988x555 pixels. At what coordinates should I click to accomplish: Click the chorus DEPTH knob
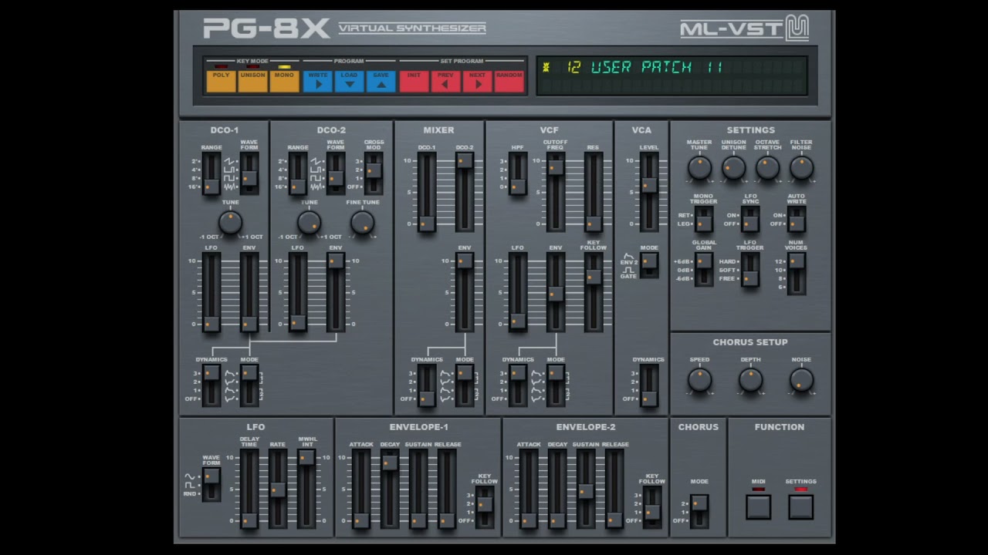click(750, 379)
